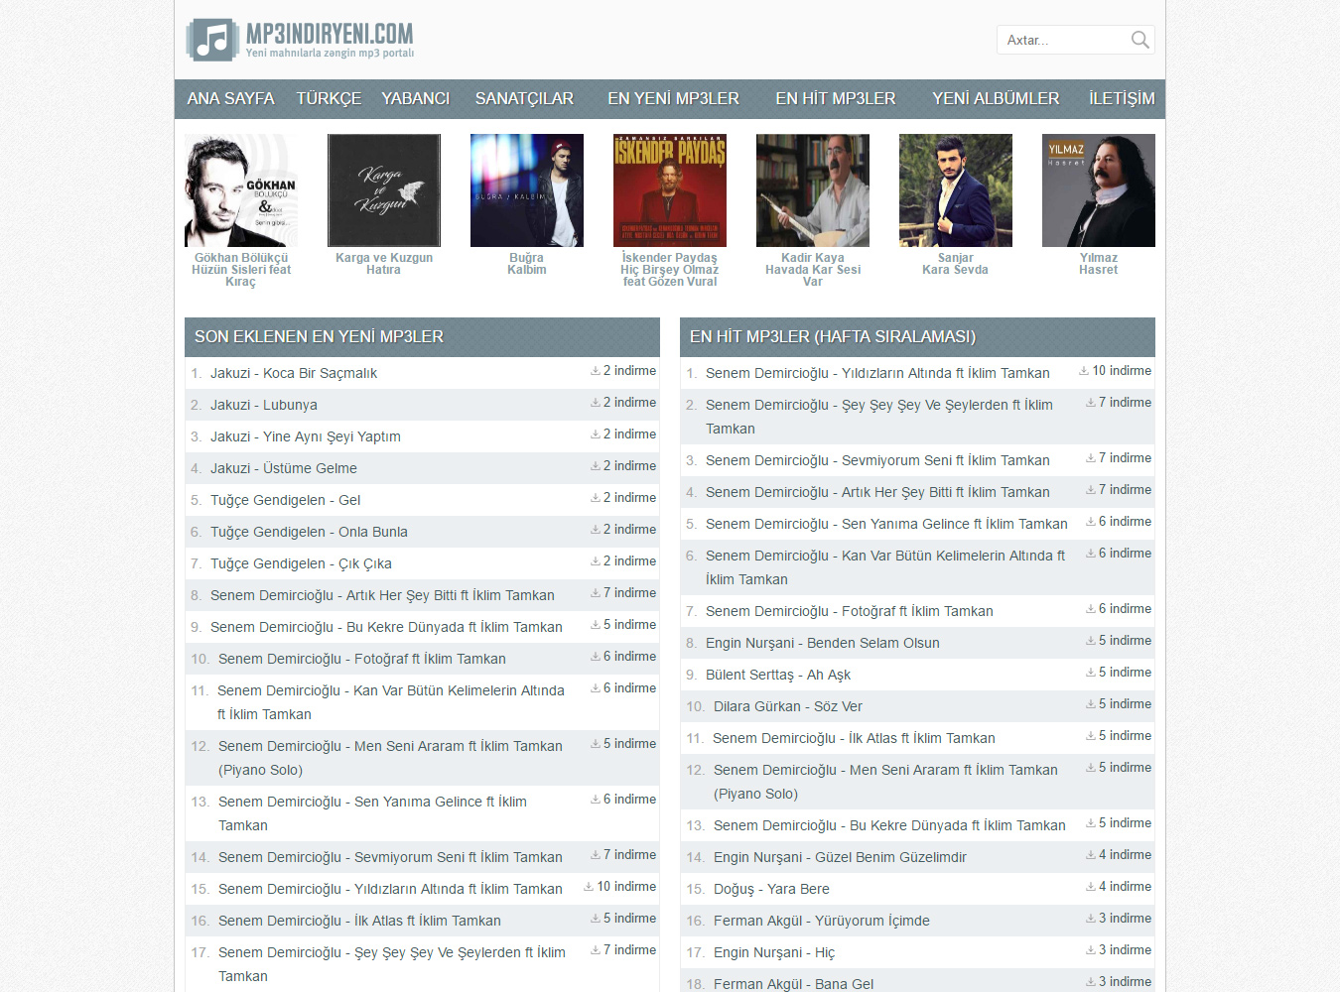The image size is (1340, 992).
Task: Click download icon beside Bülent Serttaş - Ah Aşk
Action: click(1091, 673)
